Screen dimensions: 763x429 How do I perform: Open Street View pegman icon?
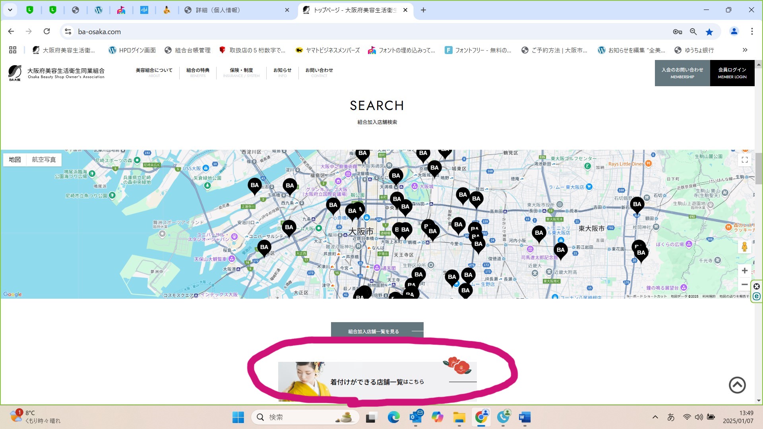click(x=744, y=247)
